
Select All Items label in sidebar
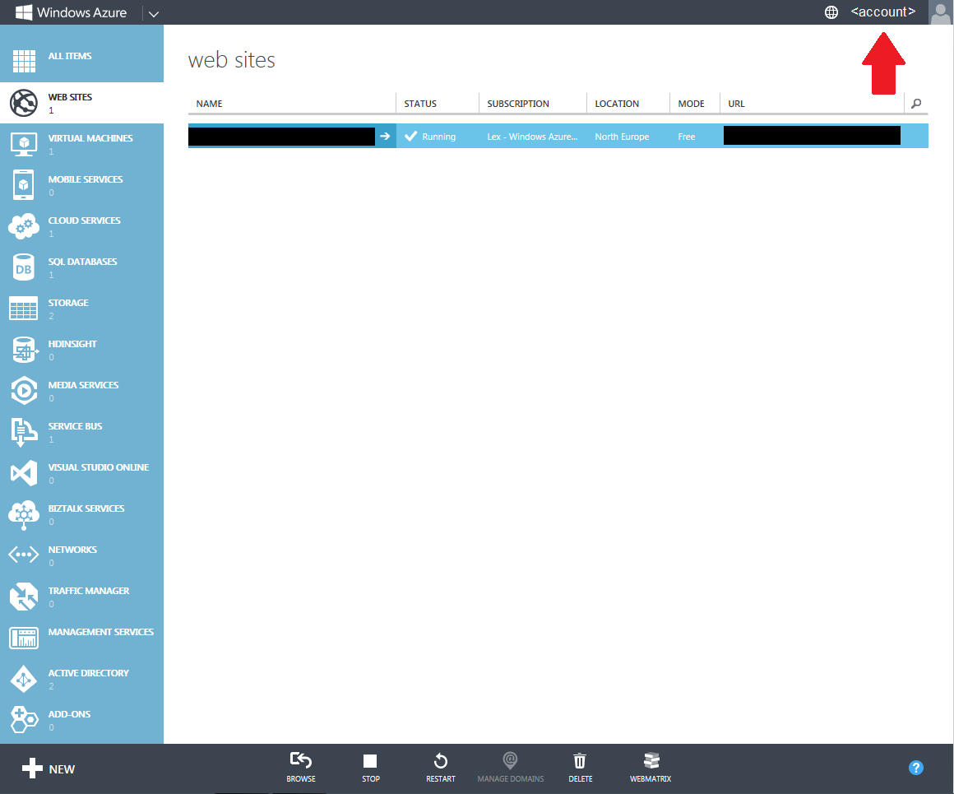[x=70, y=56]
